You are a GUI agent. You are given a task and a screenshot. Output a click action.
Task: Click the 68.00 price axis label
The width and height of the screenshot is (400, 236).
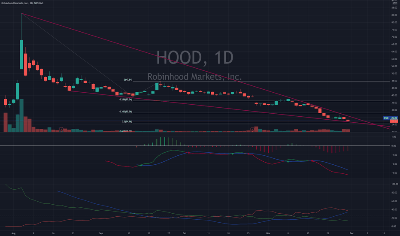pyautogui.click(x=394, y=44)
